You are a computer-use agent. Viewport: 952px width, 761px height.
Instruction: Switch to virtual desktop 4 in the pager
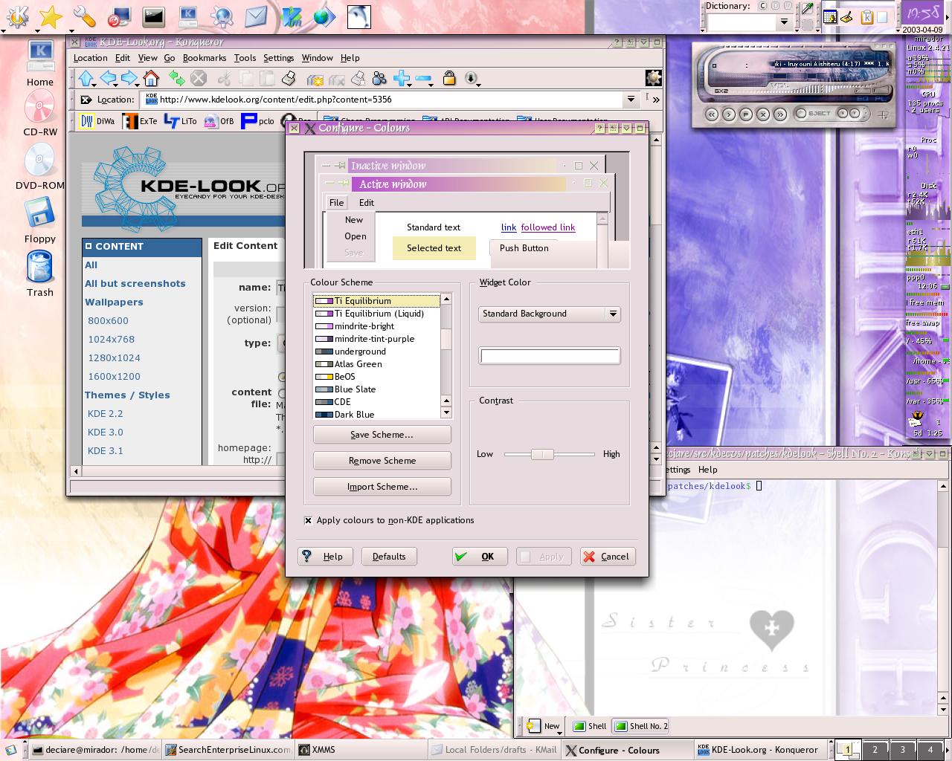tap(930, 750)
